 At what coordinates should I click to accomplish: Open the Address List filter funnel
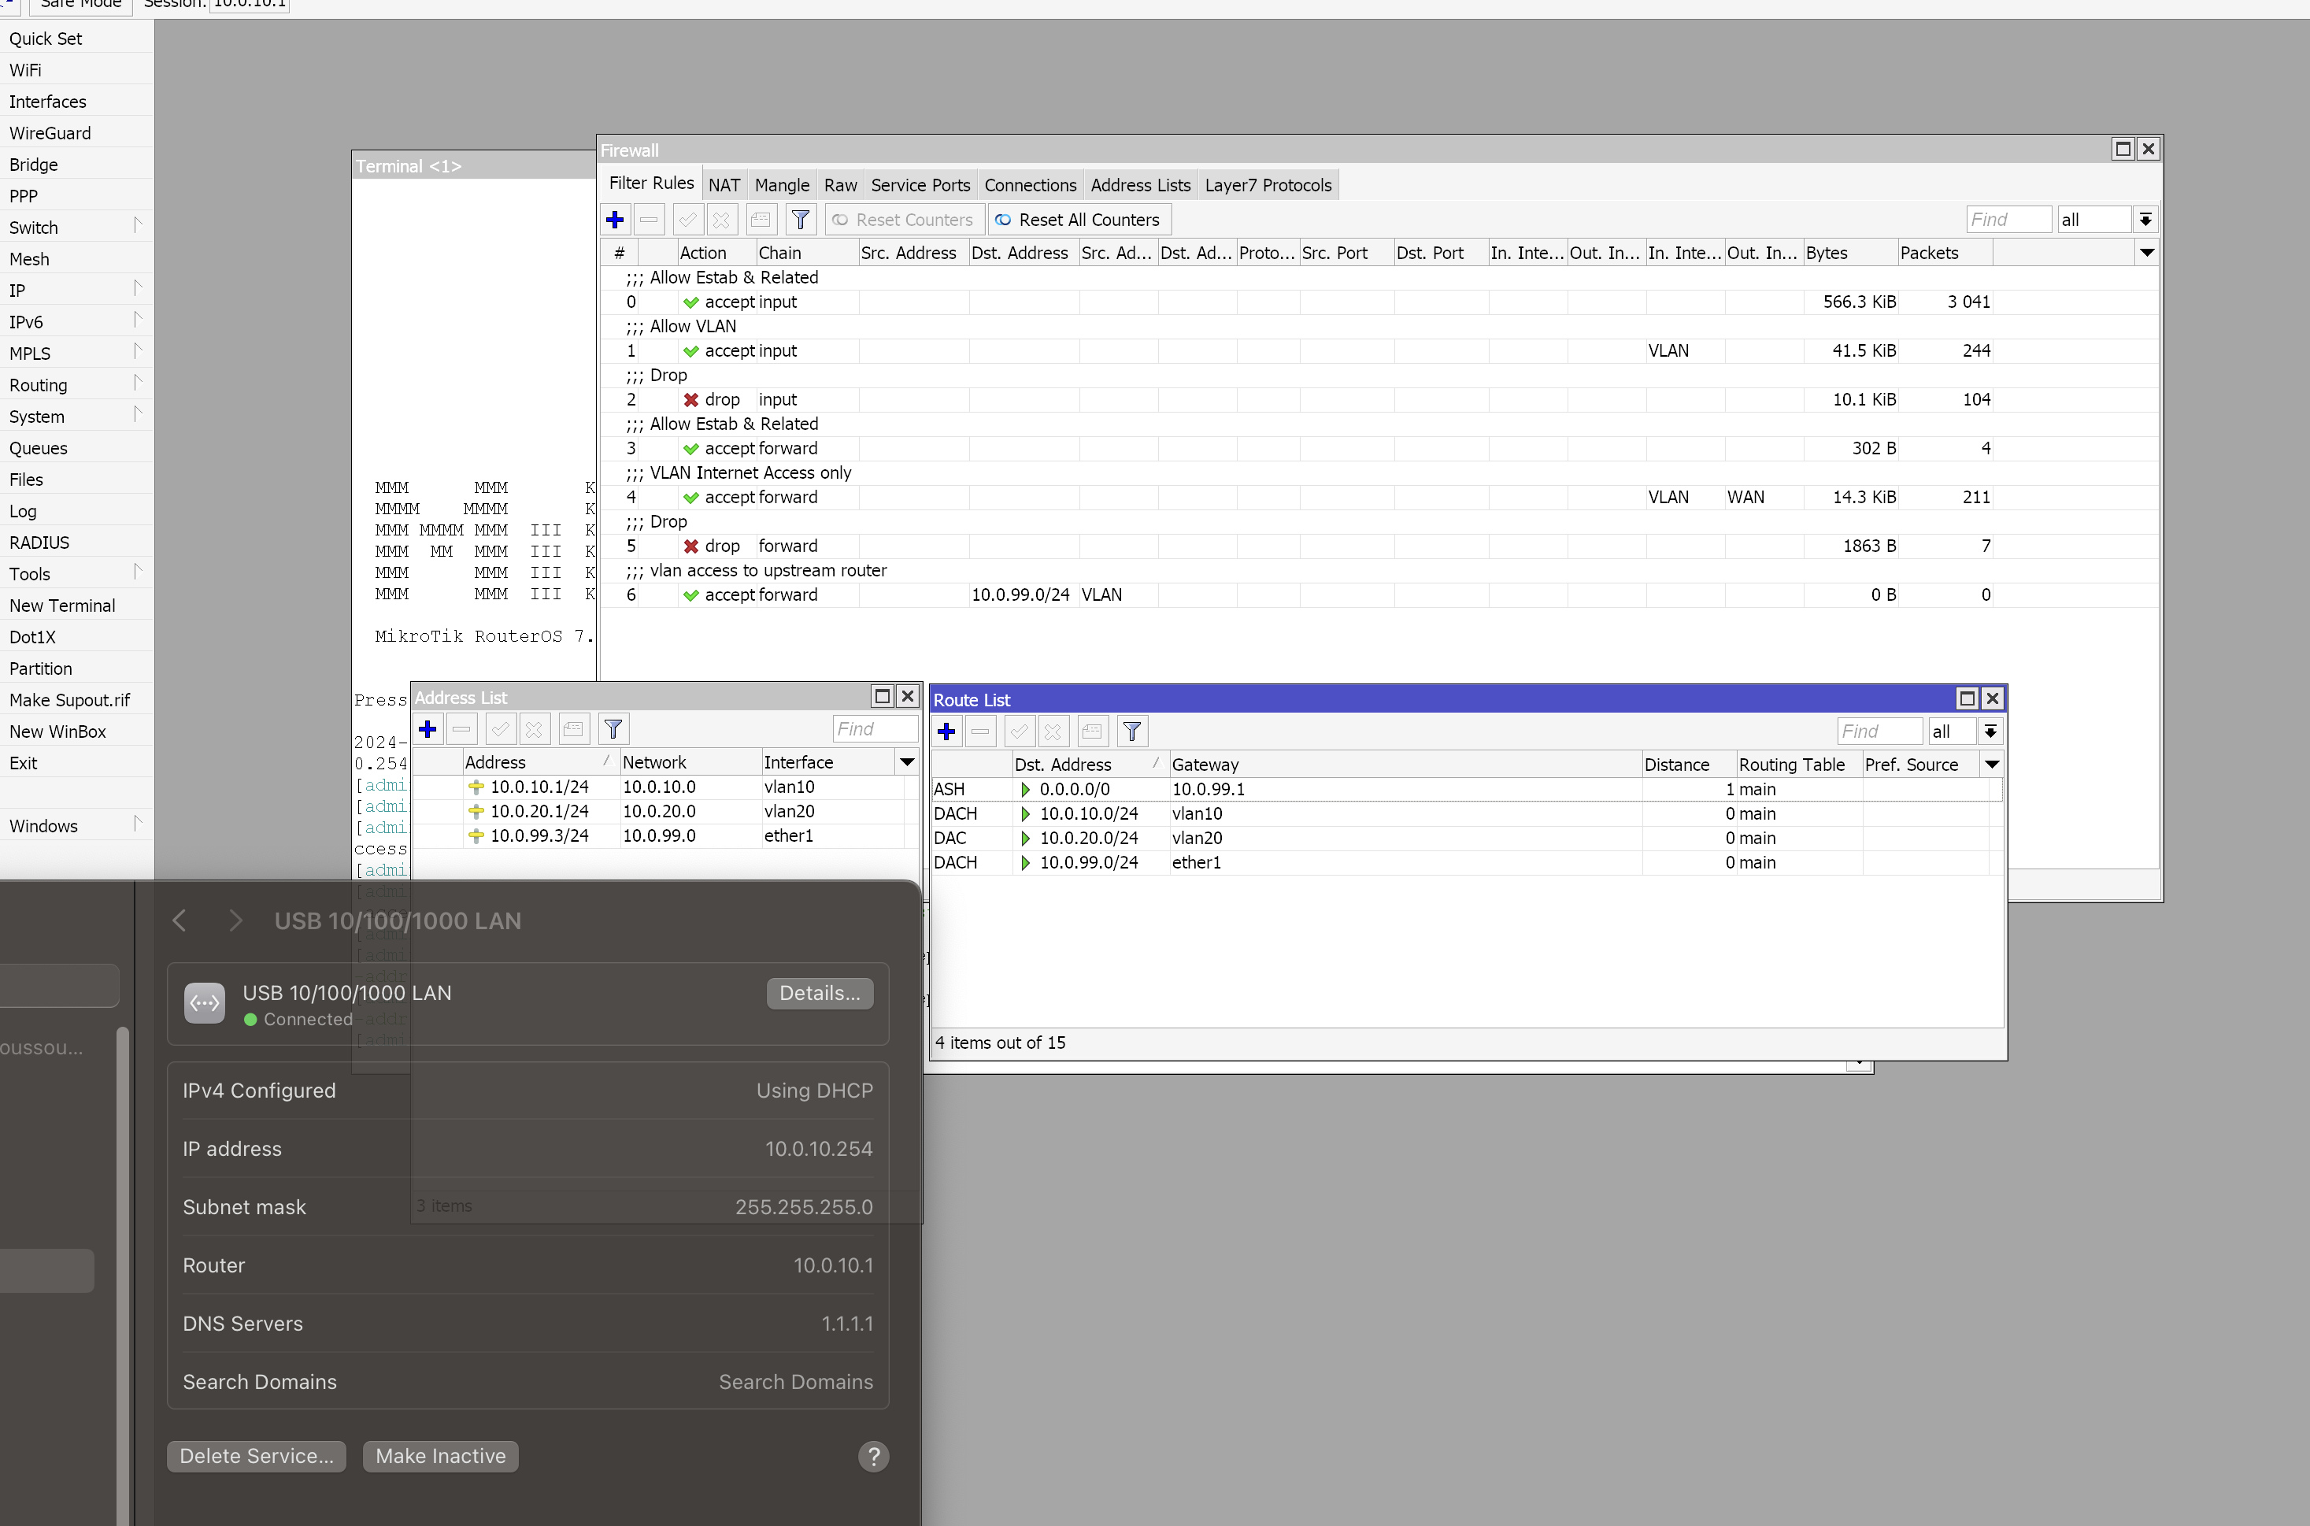pos(614,729)
